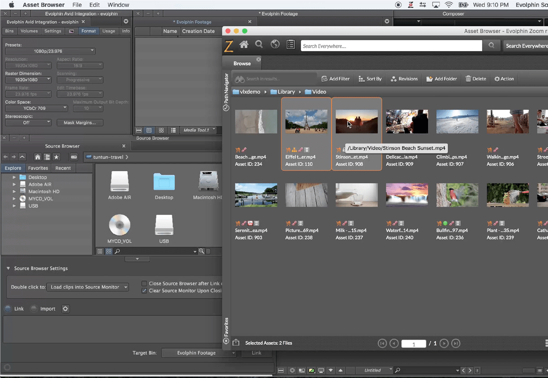
Task: Switch to the Recent tab in Source Browser
Action: (63, 168)
